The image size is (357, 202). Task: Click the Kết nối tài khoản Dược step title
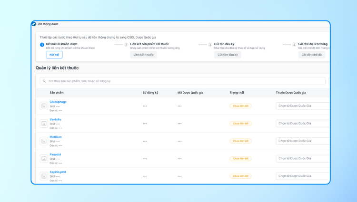(62, 44)
